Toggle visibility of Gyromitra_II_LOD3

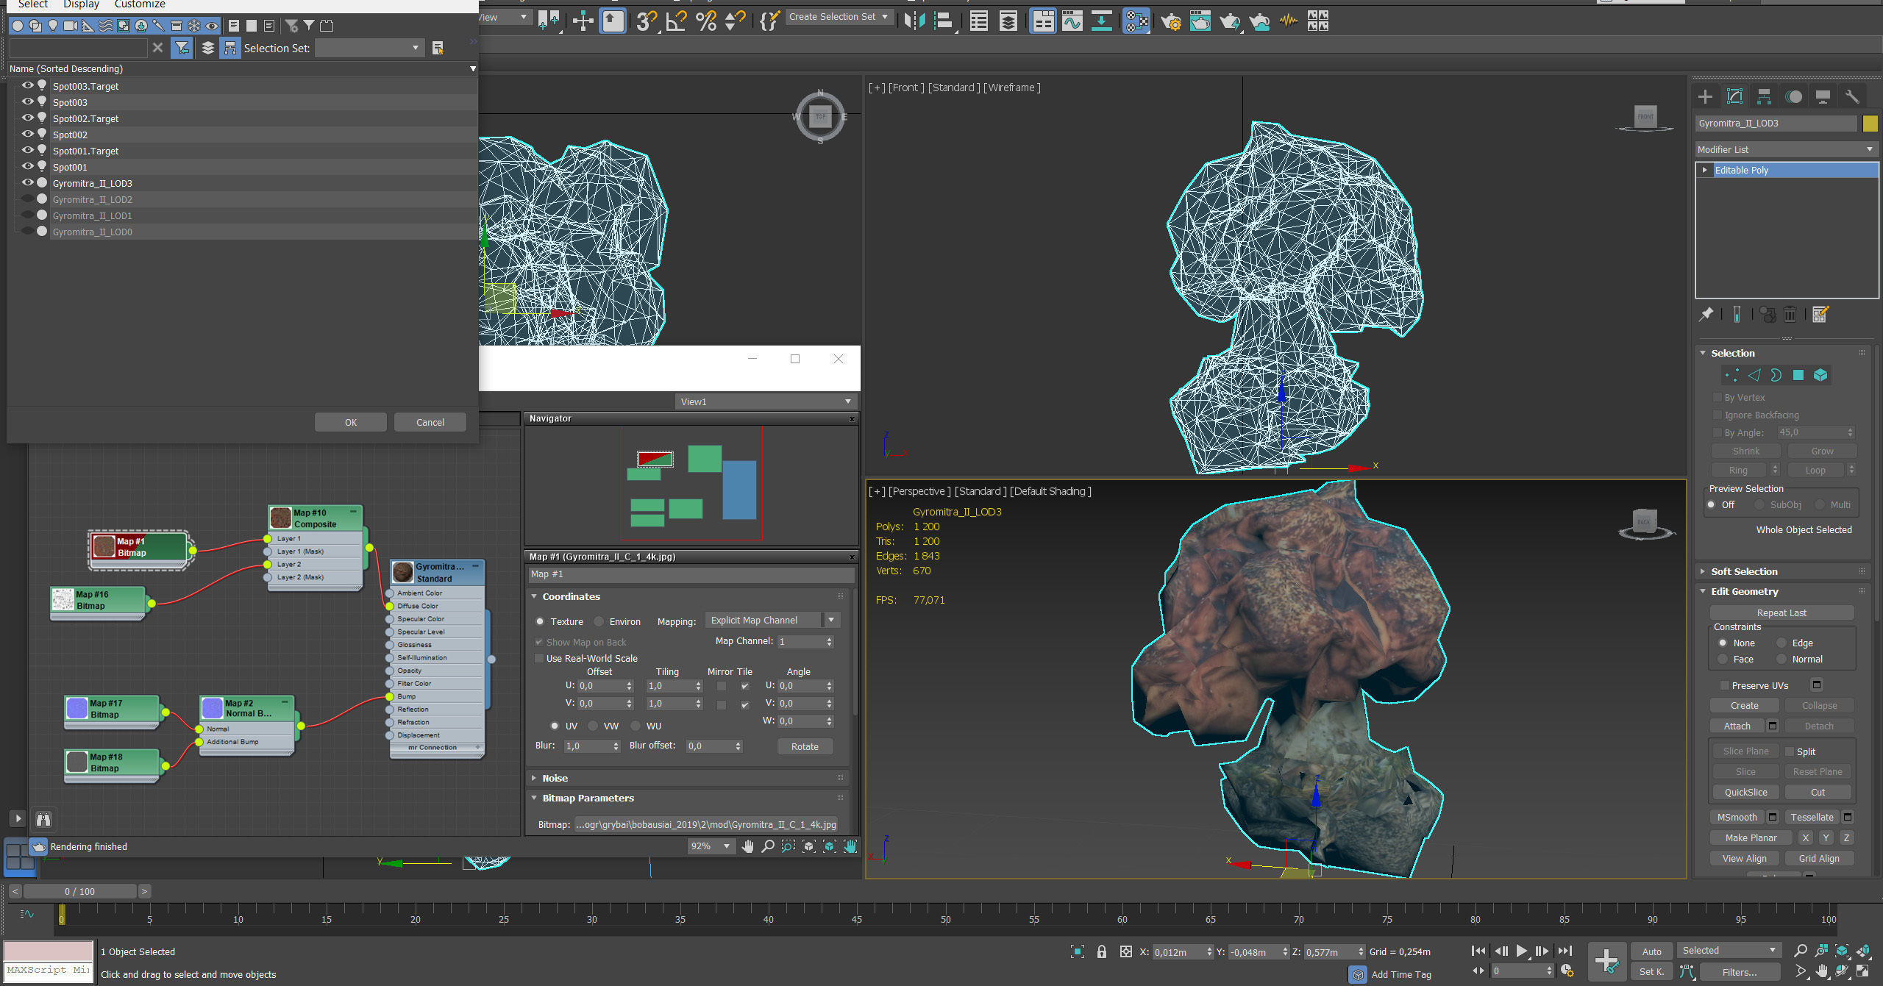(27, 182)
